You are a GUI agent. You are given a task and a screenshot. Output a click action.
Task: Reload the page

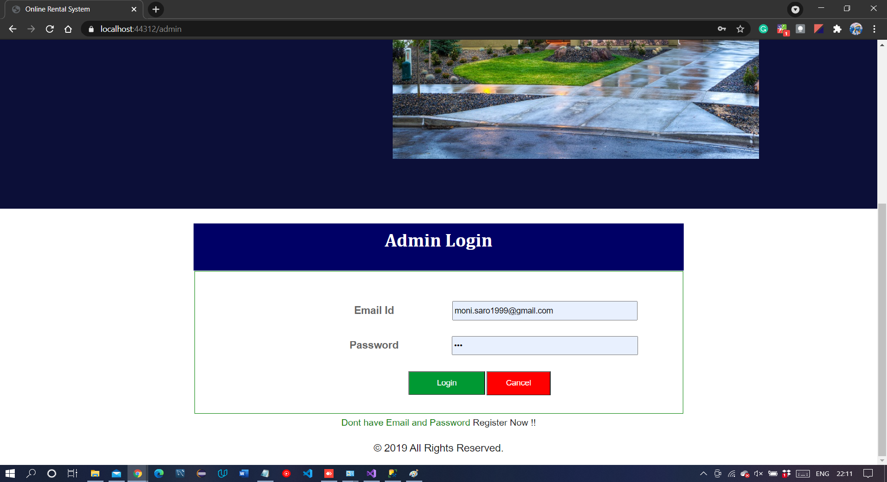[49, 29]
